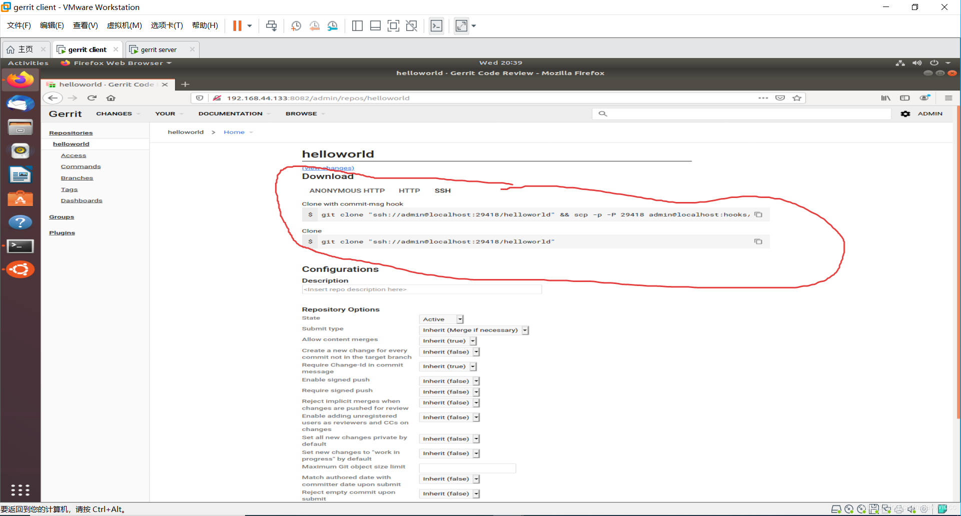The image size is (961, 516).
Task: Go to Groups in the sidebar
Action: click(62, 217)
